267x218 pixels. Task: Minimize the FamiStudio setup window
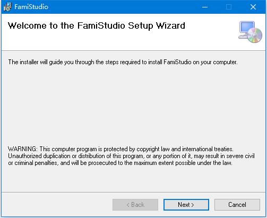pyautogui.click(x=205, y=7)
